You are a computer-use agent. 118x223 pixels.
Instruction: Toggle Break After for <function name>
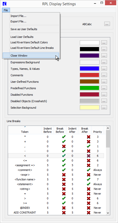tap(88, 179)
